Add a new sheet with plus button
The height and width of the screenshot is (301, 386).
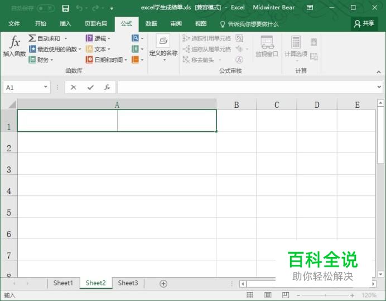[163, 284]
